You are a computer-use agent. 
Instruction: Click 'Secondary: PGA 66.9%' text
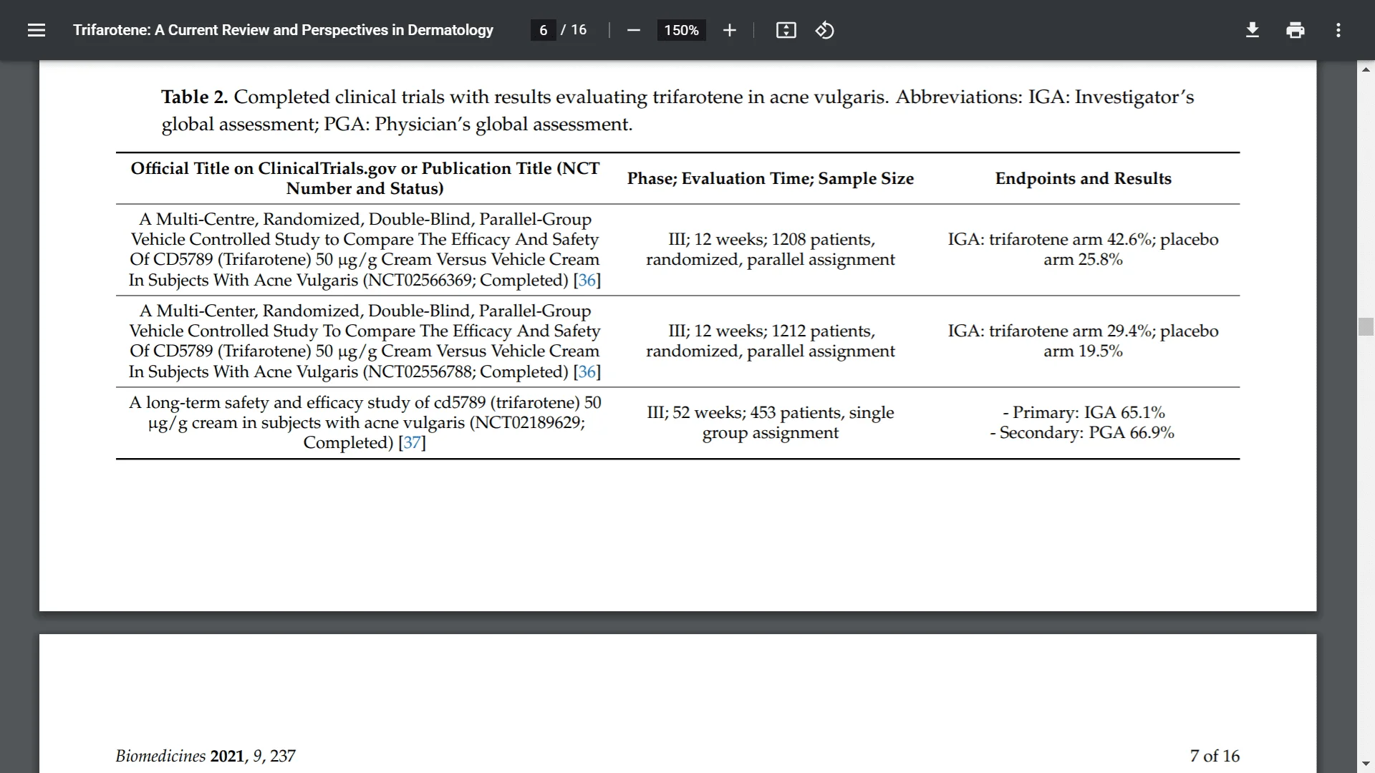[1082, 432]
